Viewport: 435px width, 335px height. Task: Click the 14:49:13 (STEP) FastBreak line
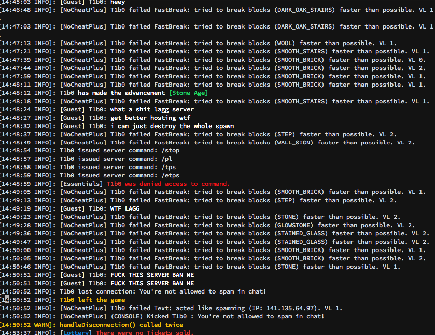199,200
